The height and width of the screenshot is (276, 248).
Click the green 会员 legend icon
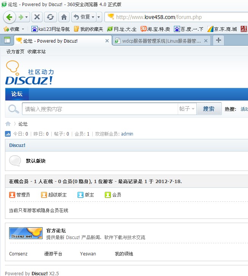108,195
